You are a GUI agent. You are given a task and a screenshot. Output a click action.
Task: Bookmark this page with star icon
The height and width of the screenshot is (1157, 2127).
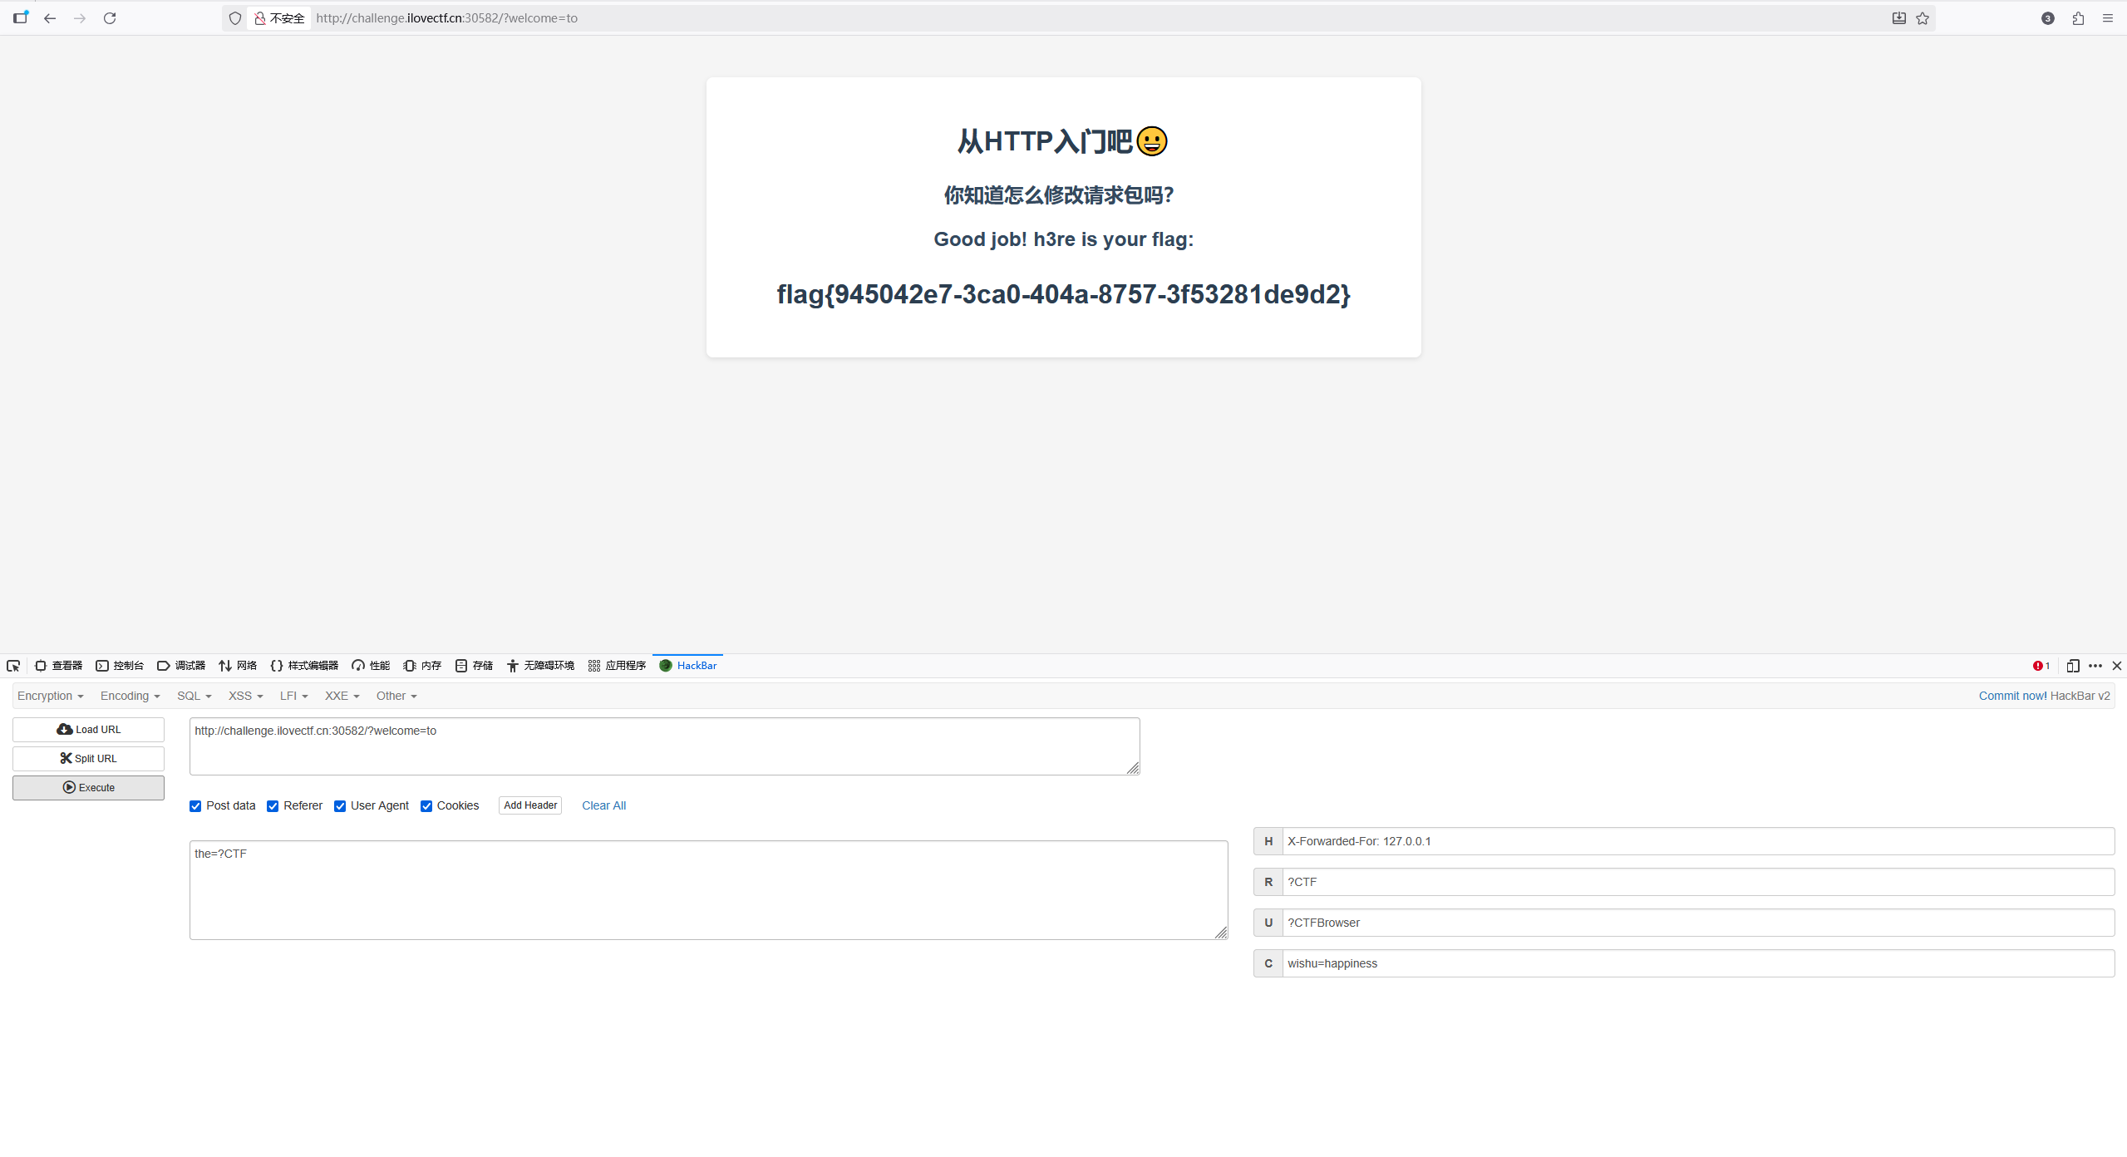point(1923,18)
